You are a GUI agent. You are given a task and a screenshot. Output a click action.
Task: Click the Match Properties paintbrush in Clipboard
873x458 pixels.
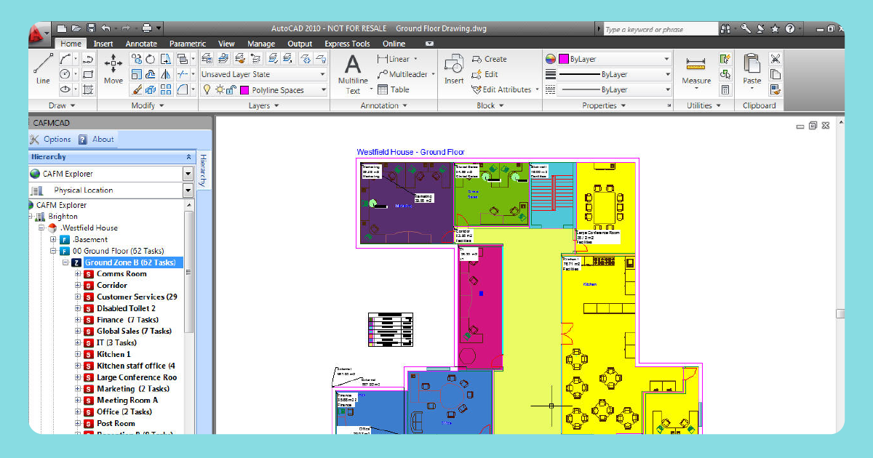(776, 89)
